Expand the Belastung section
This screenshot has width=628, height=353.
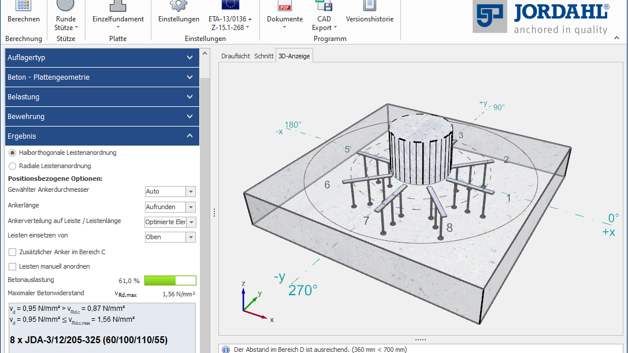coord(102,97)
